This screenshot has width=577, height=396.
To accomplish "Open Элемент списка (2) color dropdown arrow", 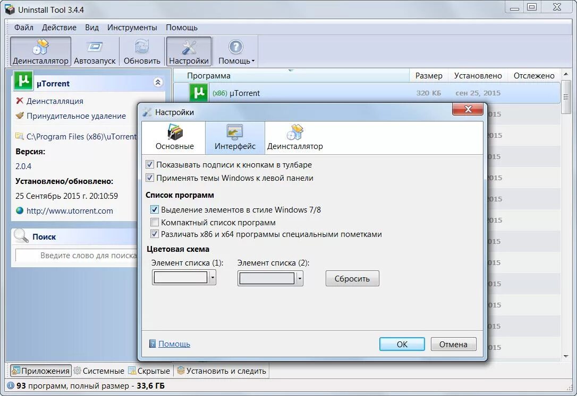I will (300, 278).
